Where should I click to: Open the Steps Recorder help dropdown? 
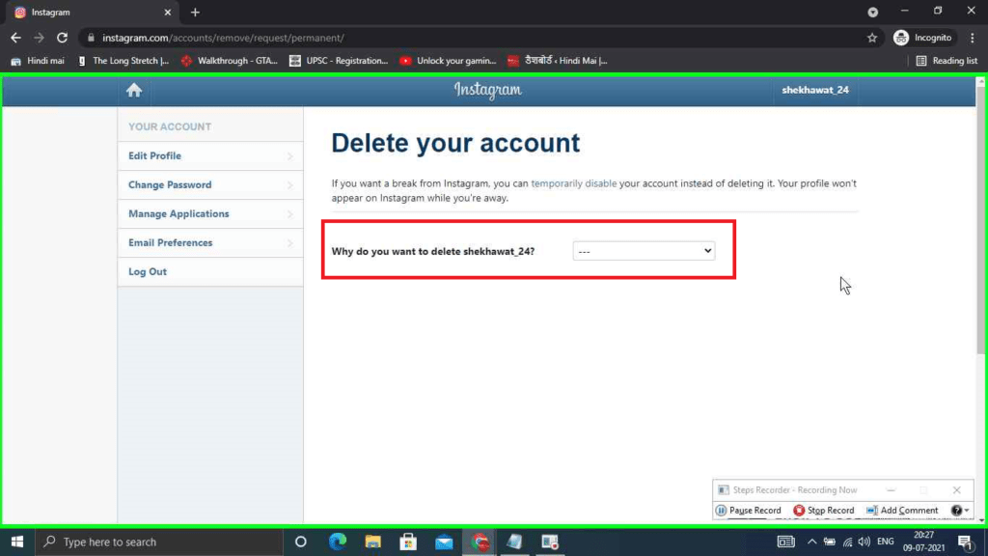tap(961, 510)
